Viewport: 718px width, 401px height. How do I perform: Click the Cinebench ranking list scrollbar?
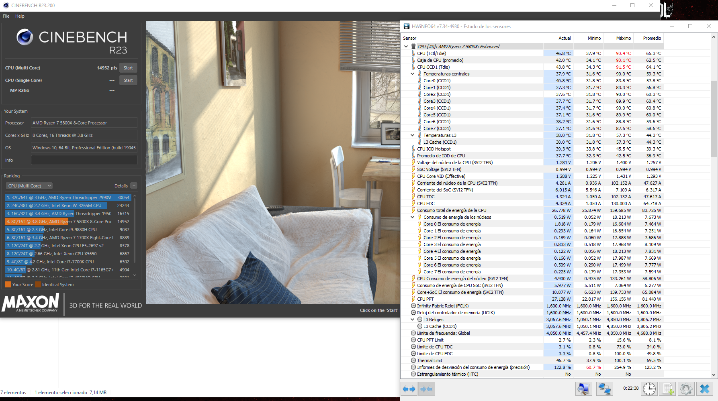(135, 231)
